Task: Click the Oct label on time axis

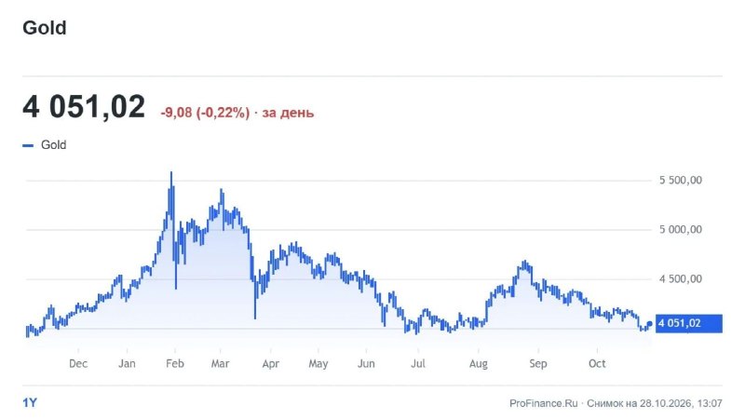Action: click(597, 363)
